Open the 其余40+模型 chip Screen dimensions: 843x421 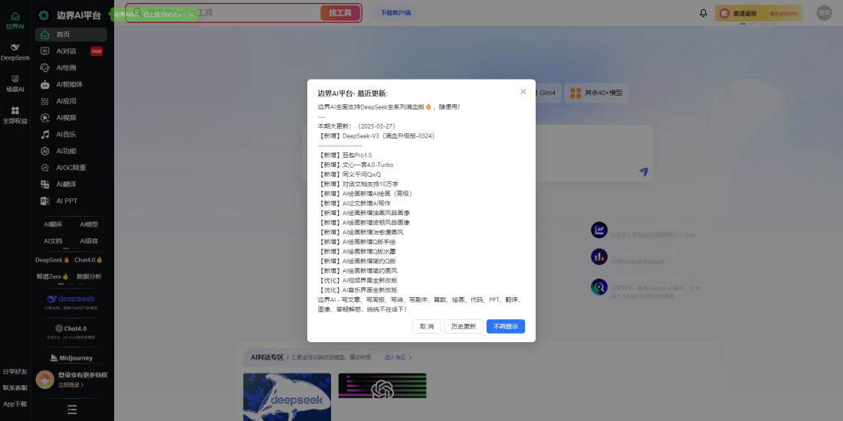point(596,93)
